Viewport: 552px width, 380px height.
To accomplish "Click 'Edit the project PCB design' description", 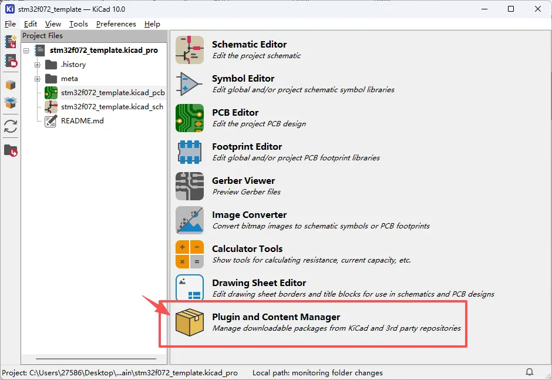I will 259,124.
